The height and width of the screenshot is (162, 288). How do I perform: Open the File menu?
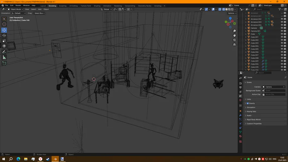tap(6, 5)
